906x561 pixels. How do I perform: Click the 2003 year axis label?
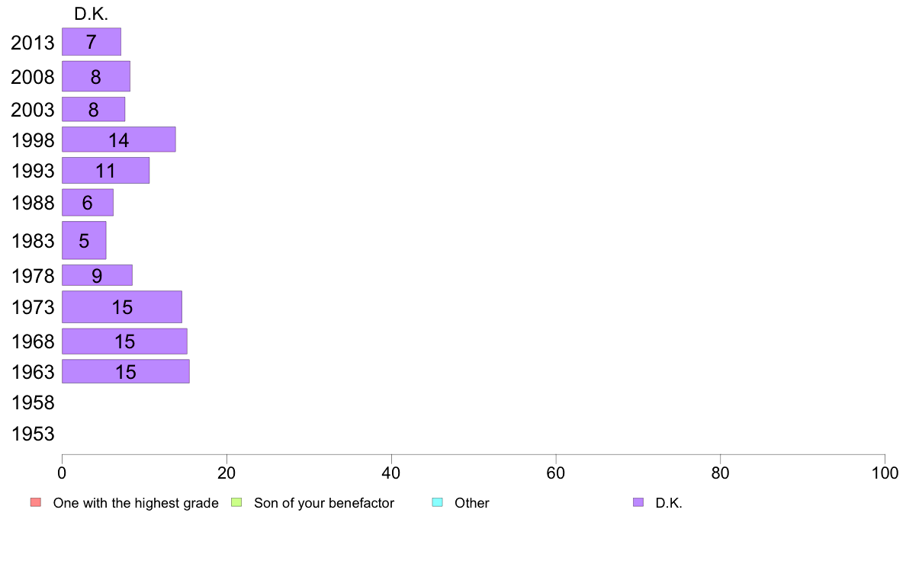tap(33, 109)
